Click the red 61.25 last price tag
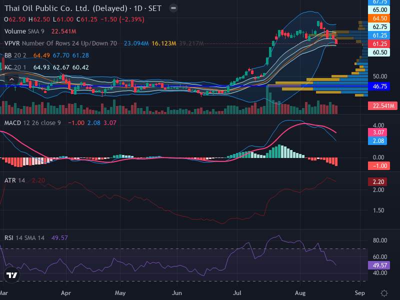 378,44
